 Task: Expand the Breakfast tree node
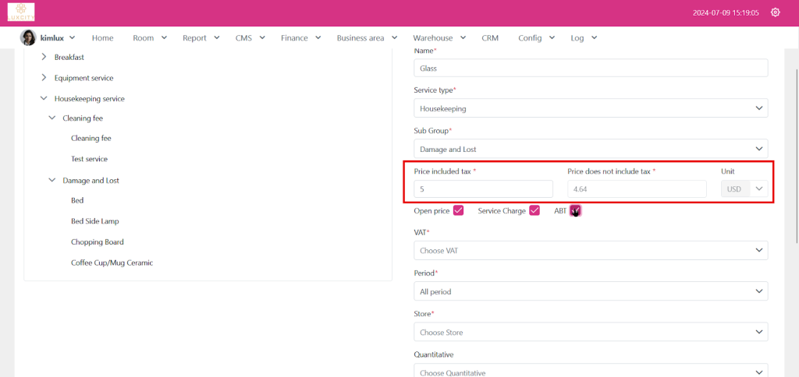pyautogui.click(x=44, y=57)
